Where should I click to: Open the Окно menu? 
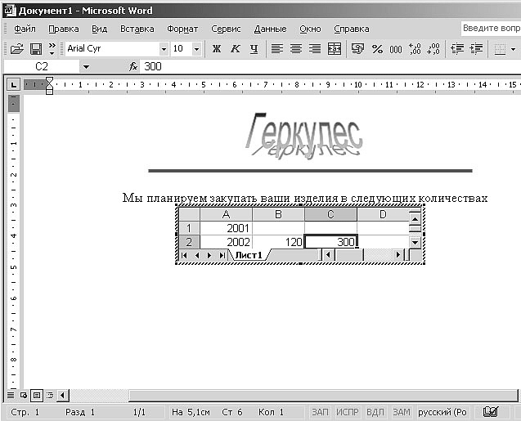[x=310, y=29]
